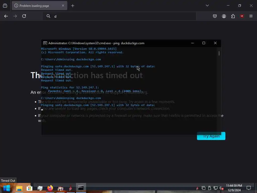
Task: Open the network status tray icon
Action: (x=216, y=188)
